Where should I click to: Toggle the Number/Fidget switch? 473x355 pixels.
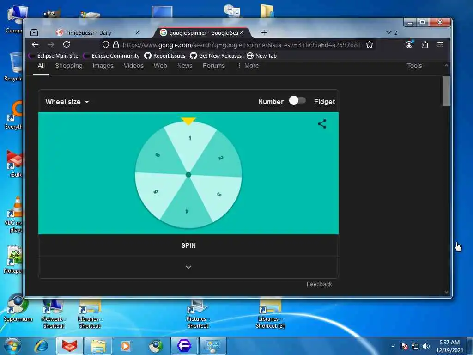[297, 101]
